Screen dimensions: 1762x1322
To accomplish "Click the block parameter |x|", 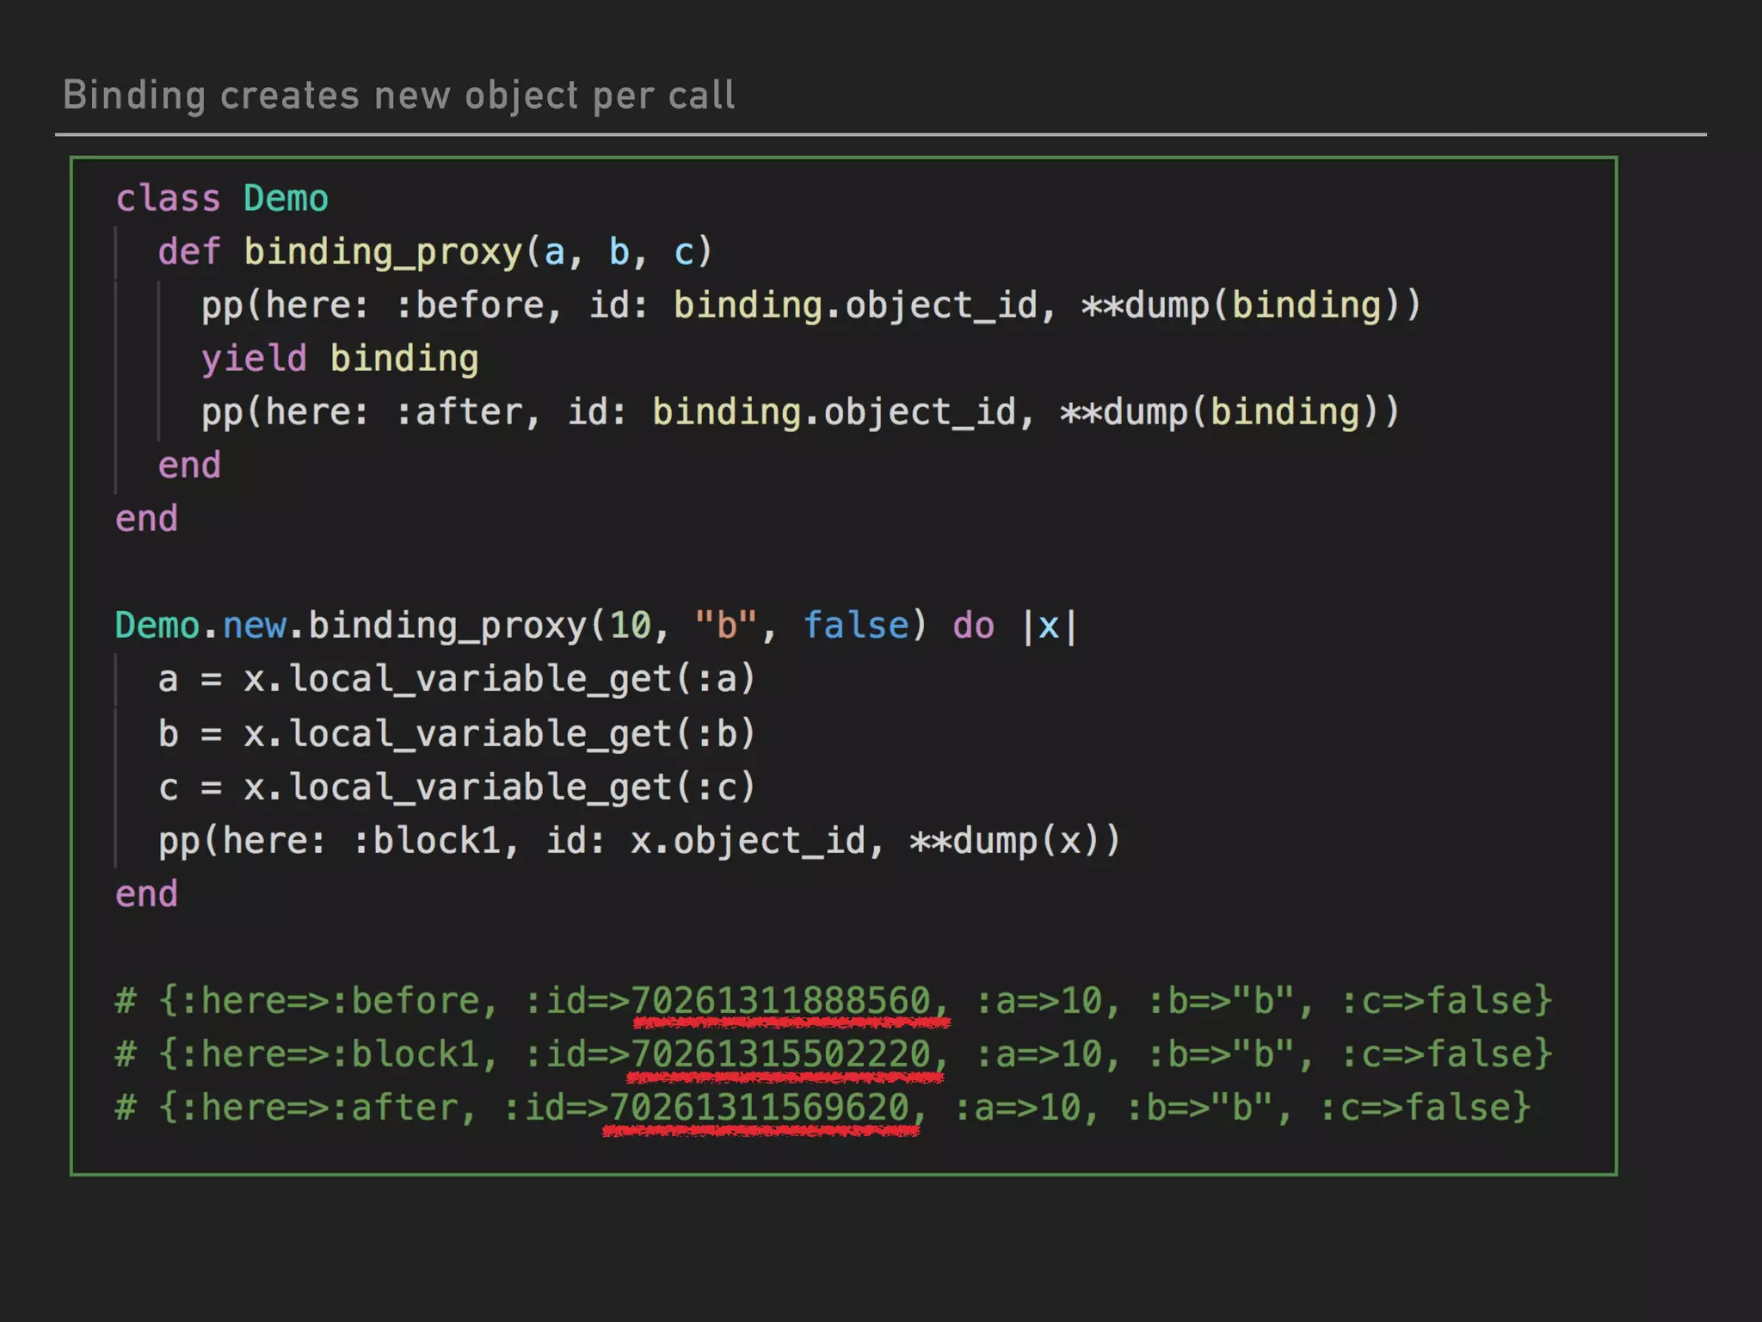I will 1049,626.
